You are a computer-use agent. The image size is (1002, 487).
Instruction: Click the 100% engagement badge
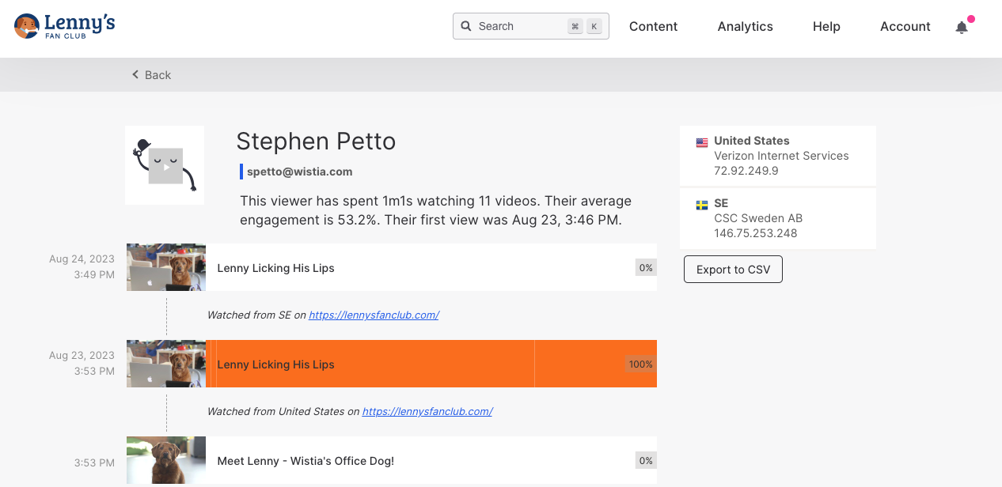tap(640, 364)
